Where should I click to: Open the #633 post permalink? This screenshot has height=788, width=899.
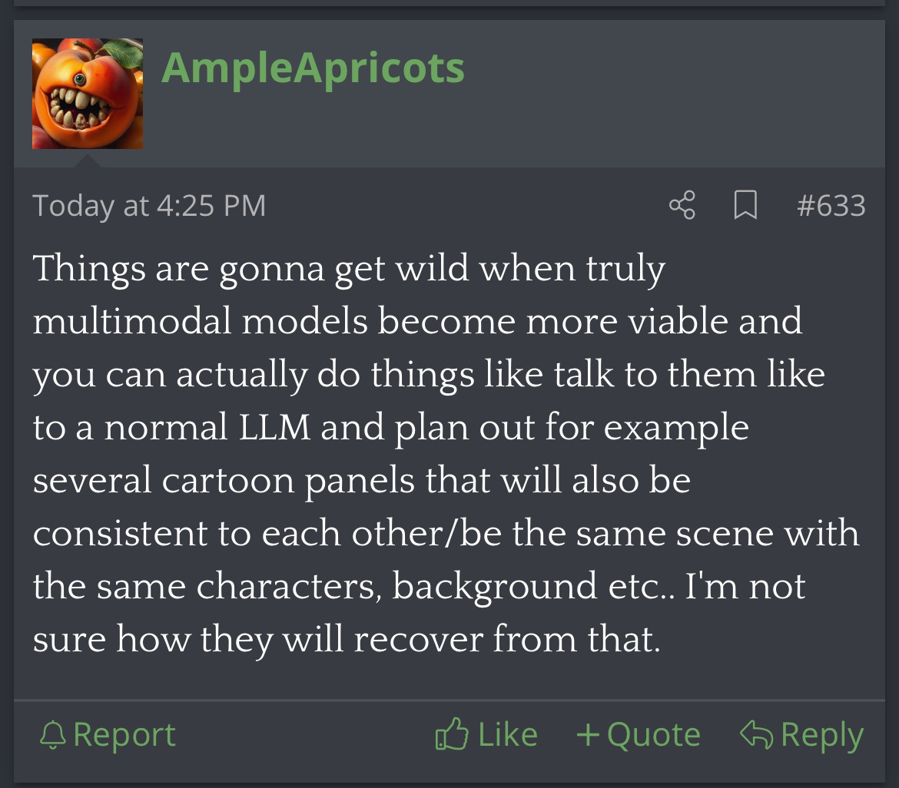click(831, 206)
